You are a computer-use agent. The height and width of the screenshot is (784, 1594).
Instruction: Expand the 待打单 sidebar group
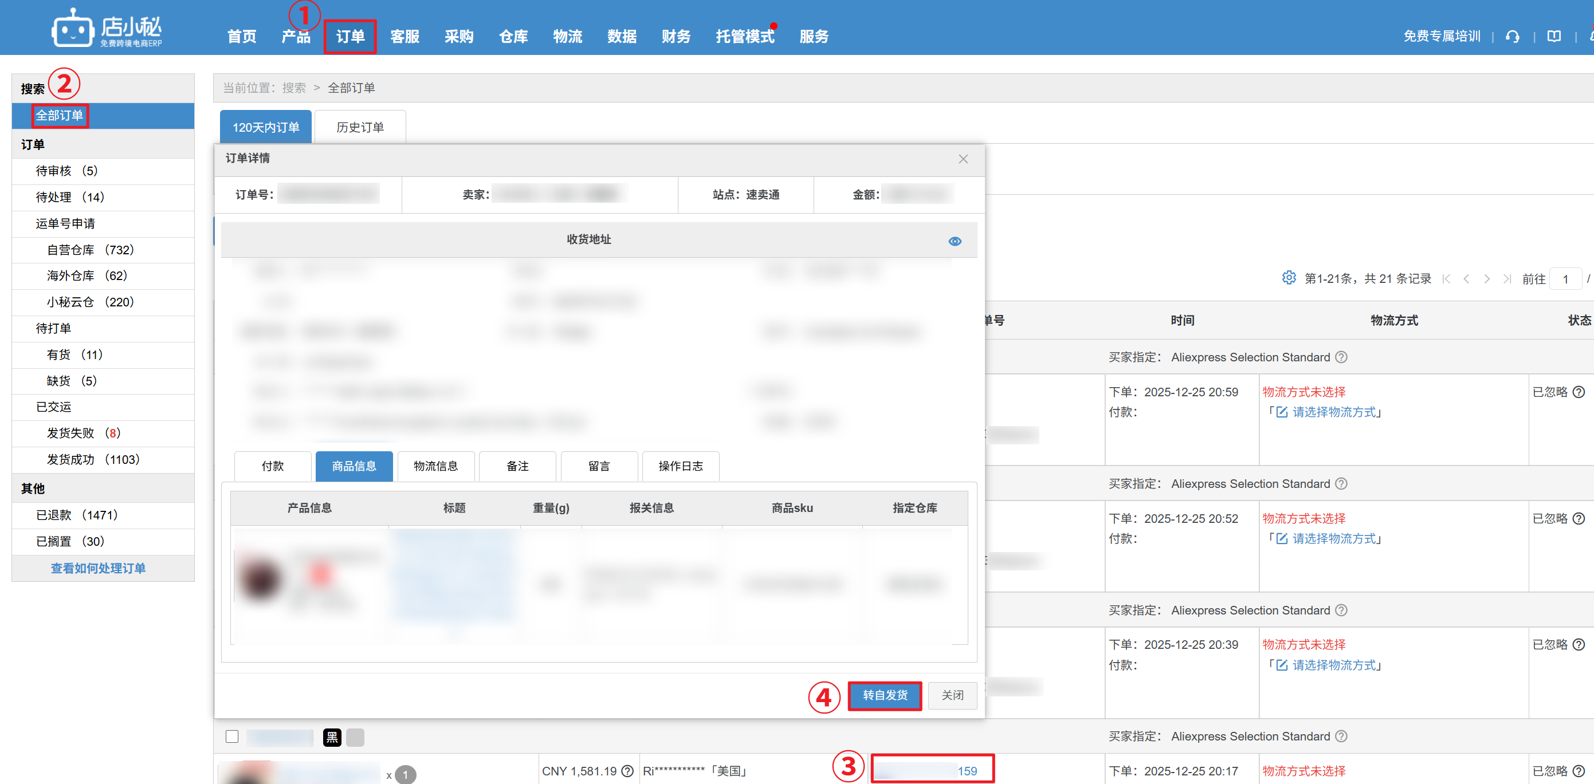(x=53, y=328)
